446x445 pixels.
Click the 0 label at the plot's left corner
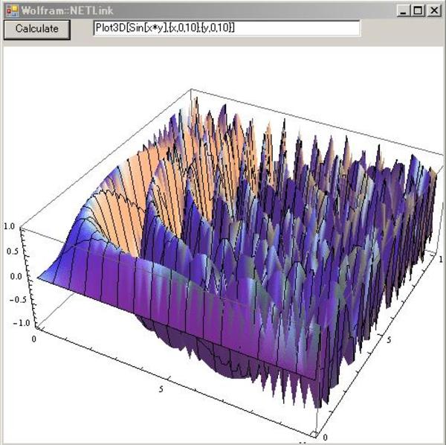pos(34,339)
